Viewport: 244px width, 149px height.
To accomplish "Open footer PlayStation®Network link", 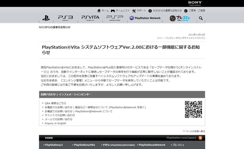I will [x=152, y=145].
